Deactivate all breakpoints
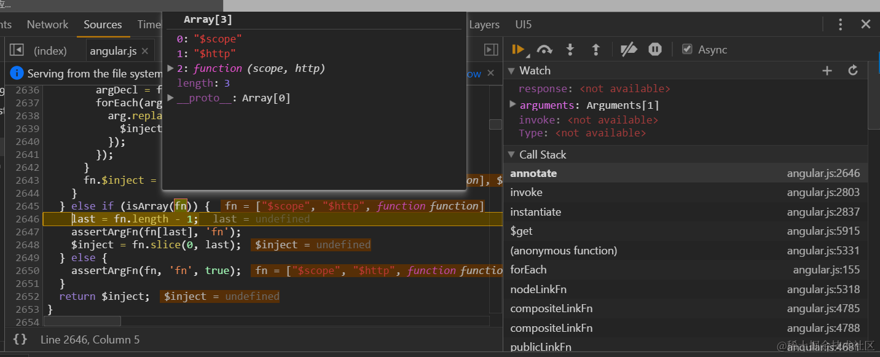 pyautogui.click(x=629, y=49)
